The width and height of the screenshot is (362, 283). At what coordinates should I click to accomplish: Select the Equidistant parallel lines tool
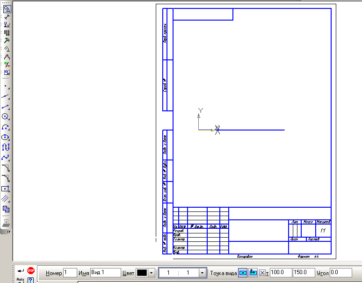click(x=6, y=199)
